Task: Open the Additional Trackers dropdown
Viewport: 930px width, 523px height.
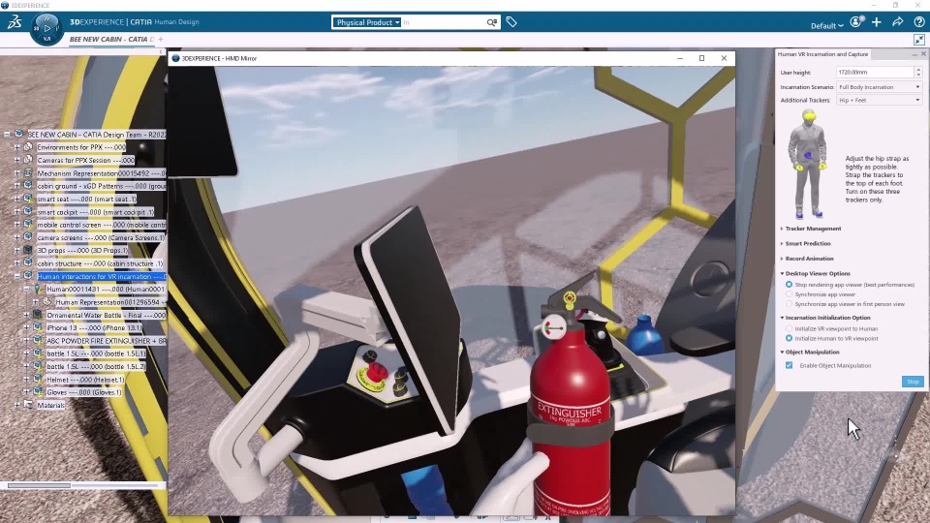Action: (x=879, y=100)
